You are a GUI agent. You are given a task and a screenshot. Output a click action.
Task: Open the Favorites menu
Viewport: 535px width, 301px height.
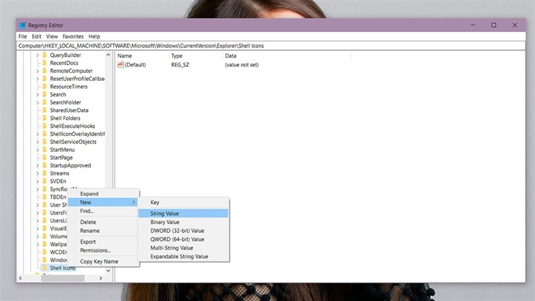point(73,36)
